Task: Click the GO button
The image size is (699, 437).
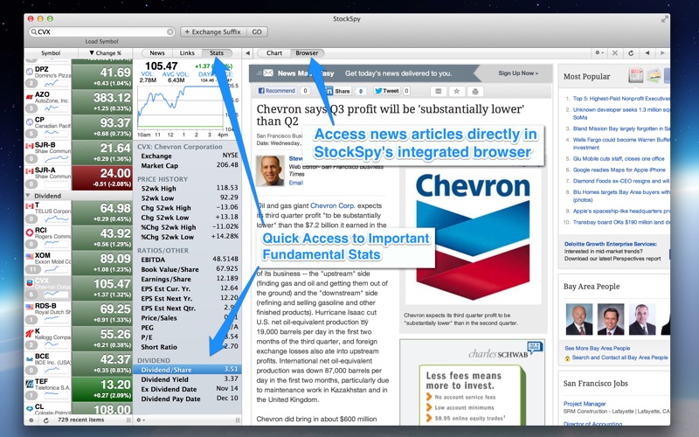Action: point(257,32)
